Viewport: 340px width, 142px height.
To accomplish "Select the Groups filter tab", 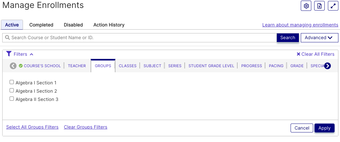I will pyautogui.click(x=103, y=66).
